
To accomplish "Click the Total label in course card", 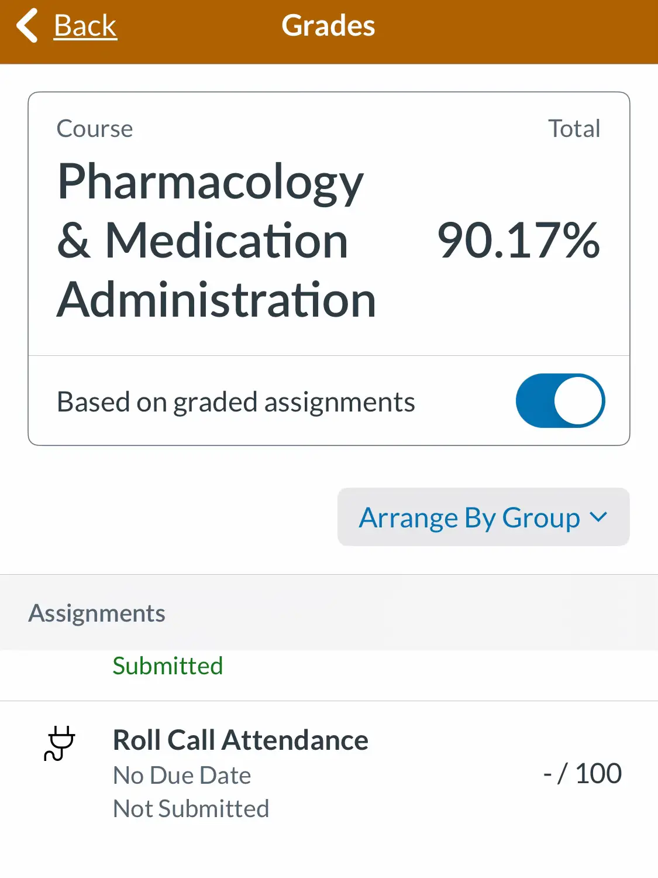I will (574, 129).
